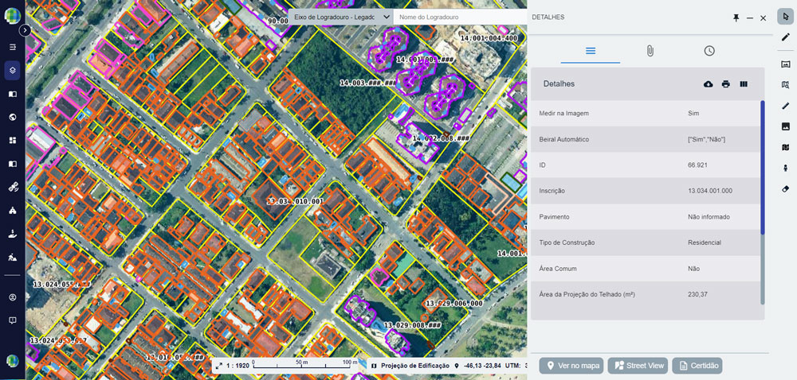Select the arrow cursor selection tool
797x380 pixels.
pyautogui.click(x=785, y=16)
